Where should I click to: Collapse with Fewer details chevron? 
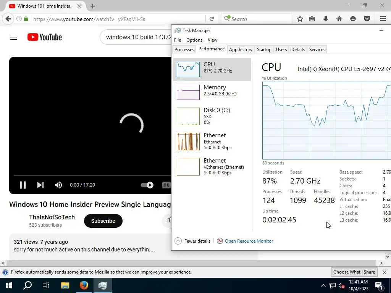coord(178,241)
